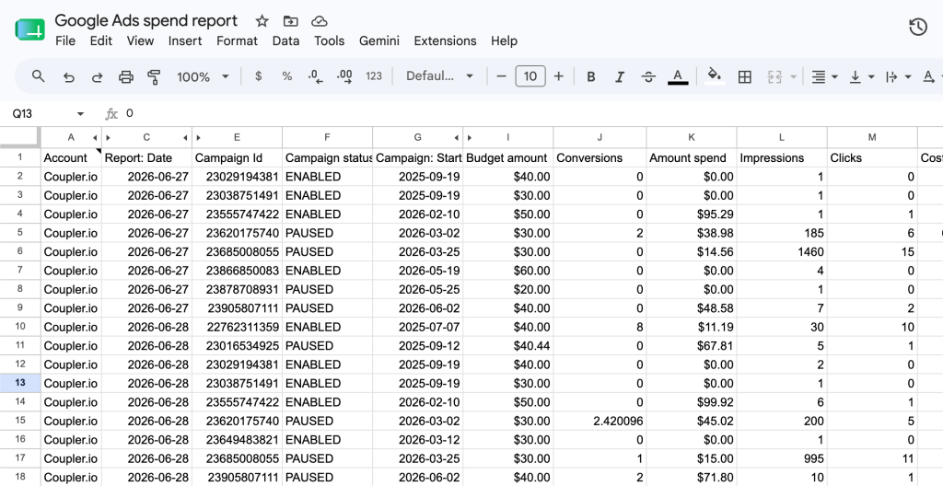Check the cloud save status icon
This screenshot has width=943, height=486.
[x=320, y=21]
